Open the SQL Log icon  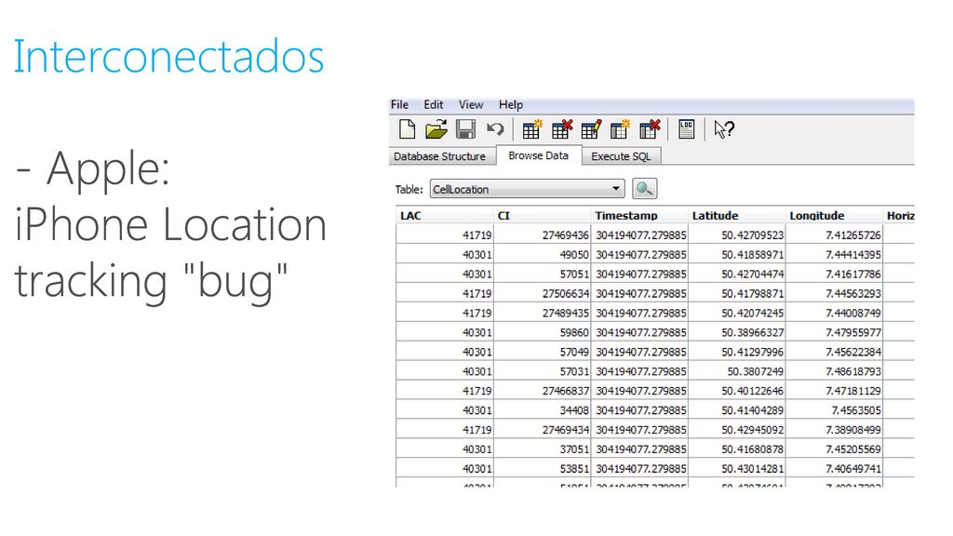(686, 128)
